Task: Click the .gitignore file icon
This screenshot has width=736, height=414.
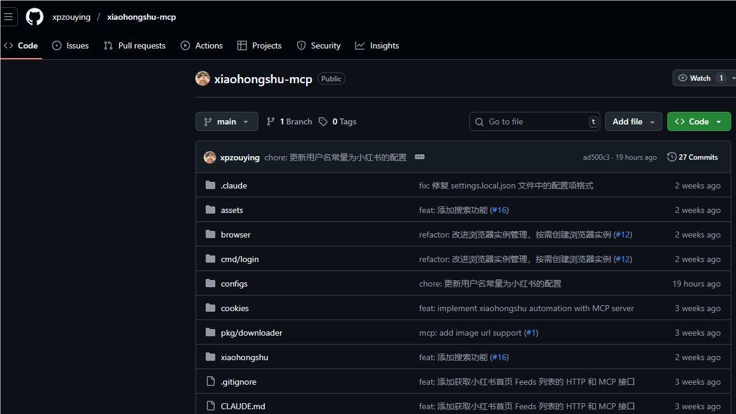Action: click(210, 382)
